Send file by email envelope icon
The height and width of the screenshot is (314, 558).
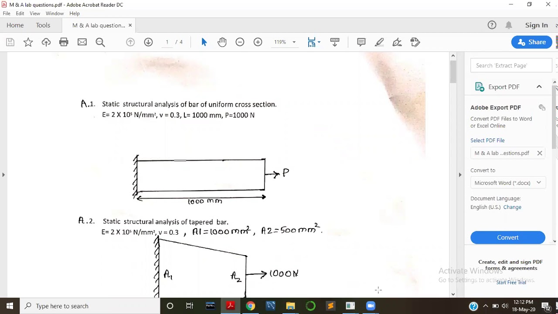82,42
